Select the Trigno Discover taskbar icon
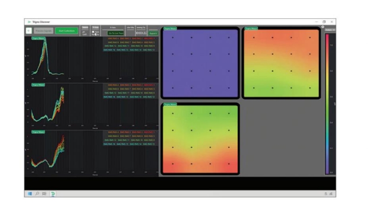This screenshot has height=204, width=368. tap(53, 193)
